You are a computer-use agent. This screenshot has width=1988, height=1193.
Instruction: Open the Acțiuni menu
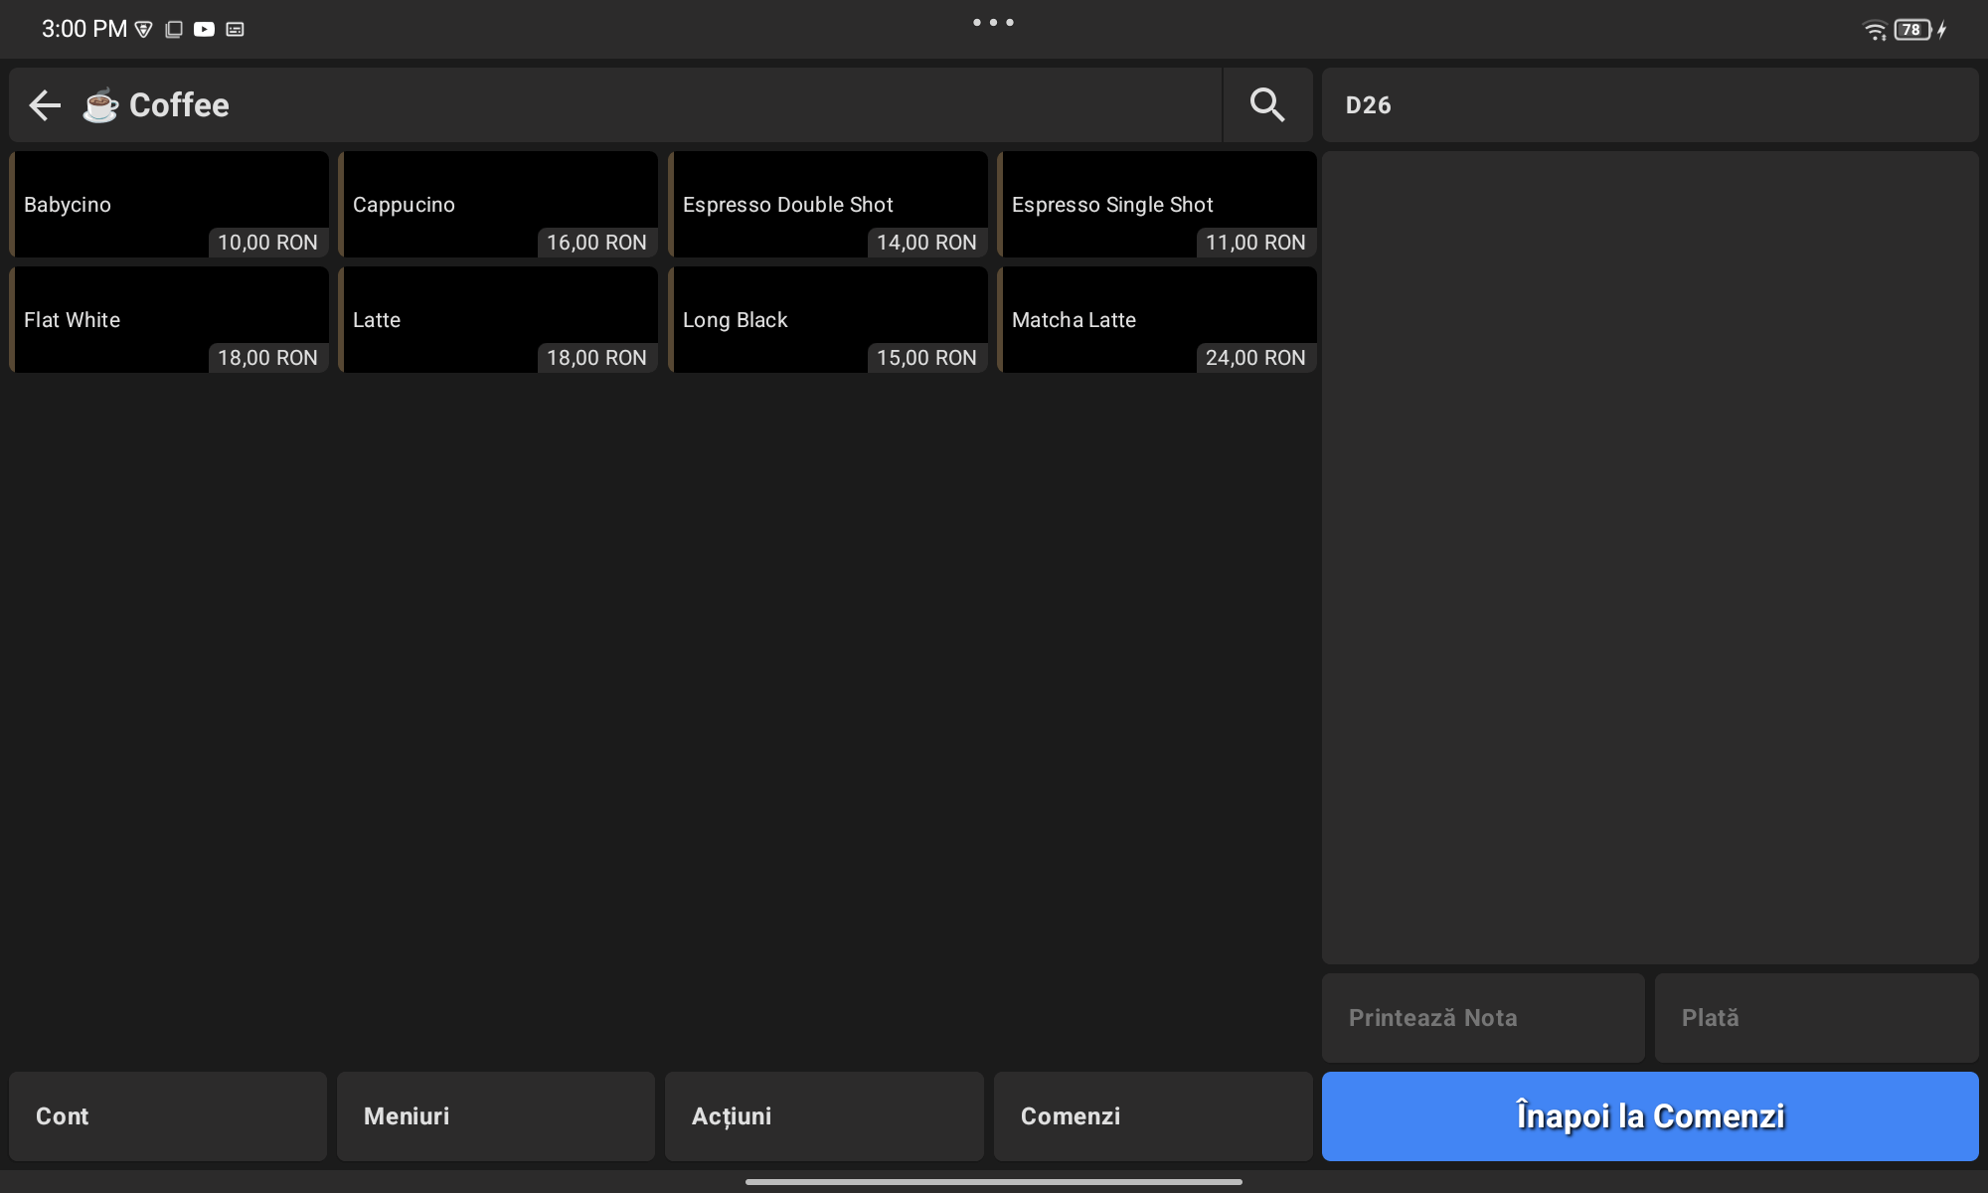(x=824, y=1116)
